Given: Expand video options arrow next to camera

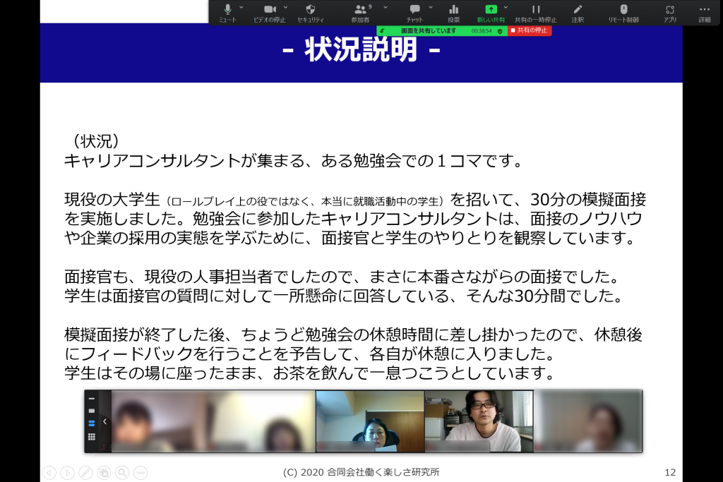Looking at the screenshot, I should (286, 7).
